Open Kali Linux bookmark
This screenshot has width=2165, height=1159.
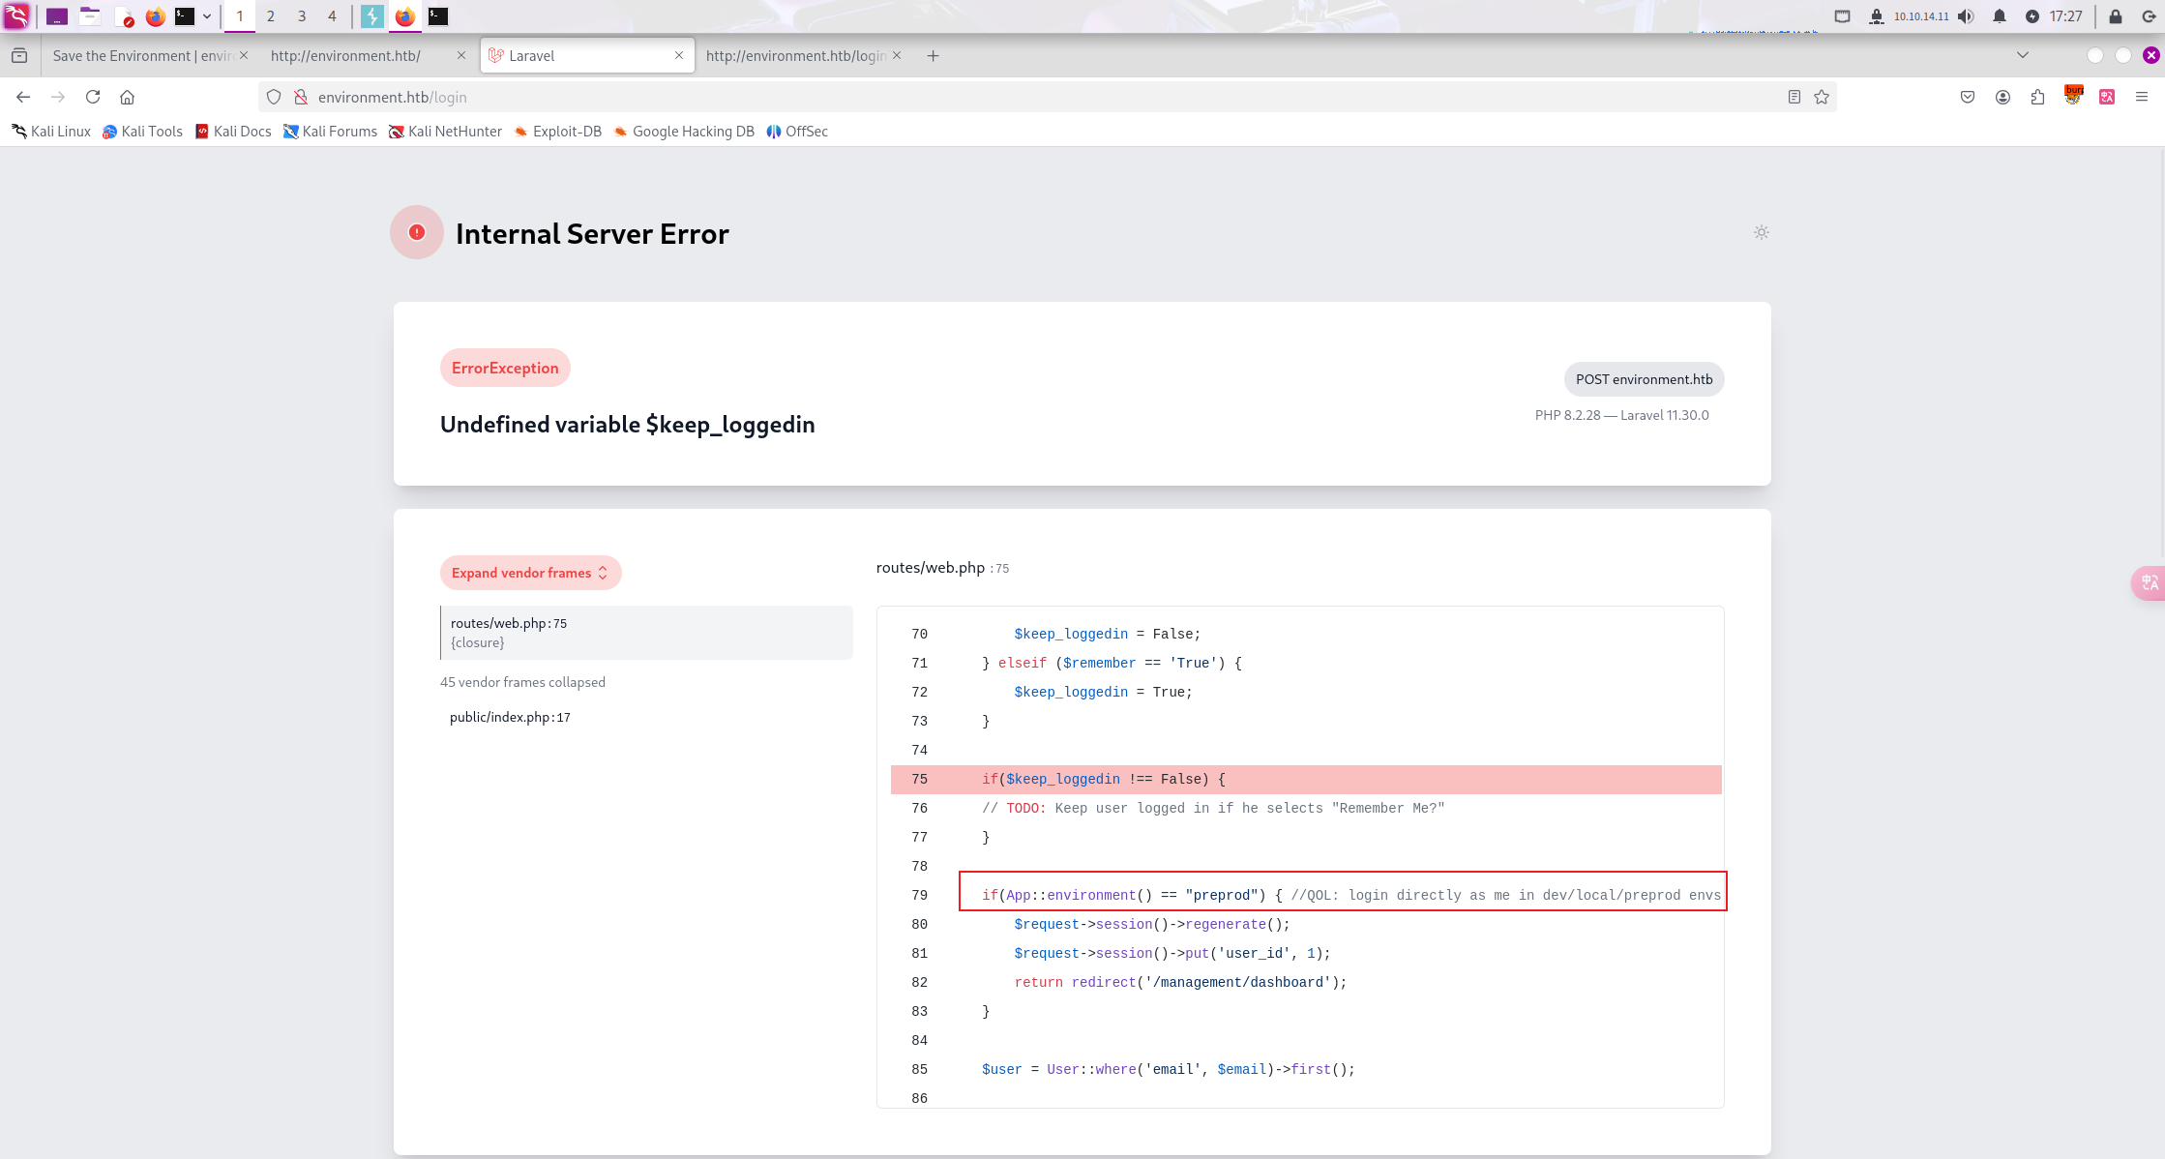click(51, 132)
